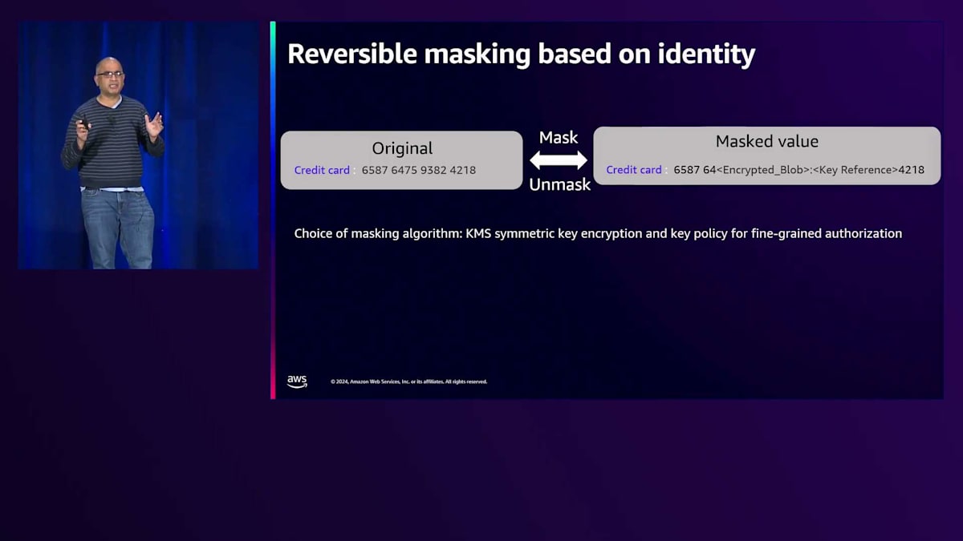Click the copyright notice text

(409, 382)
